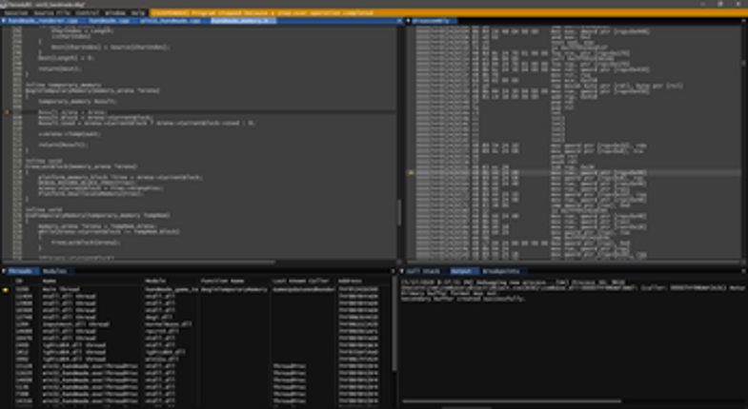Image resolution: width=748 pixels, height=409 pixels.
Task: Click the yellow current-line arrow in source code
Action: tap(6, 112)
